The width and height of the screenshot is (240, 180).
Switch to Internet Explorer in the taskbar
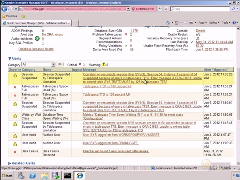(79, 176)
